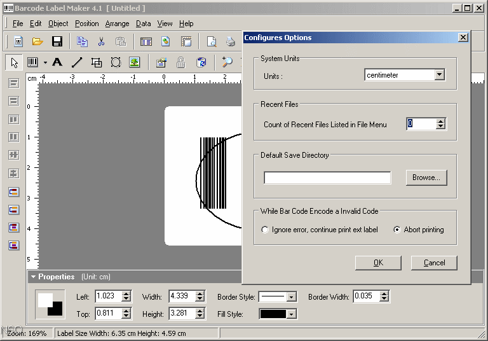Image resolution: width=488 pixels, height=341 pixels.
Task: Click the database refresh icon
Action: pyautogui.click(x=201, y=62)
